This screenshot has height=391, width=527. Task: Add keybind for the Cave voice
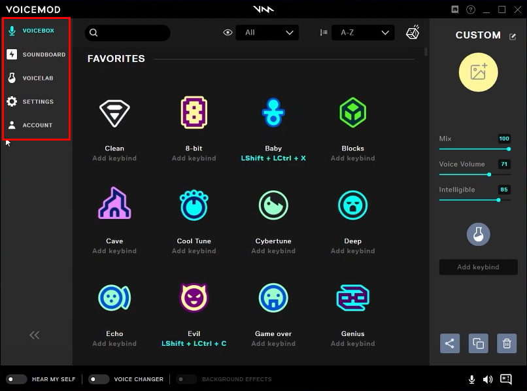(x=114, y=251)
